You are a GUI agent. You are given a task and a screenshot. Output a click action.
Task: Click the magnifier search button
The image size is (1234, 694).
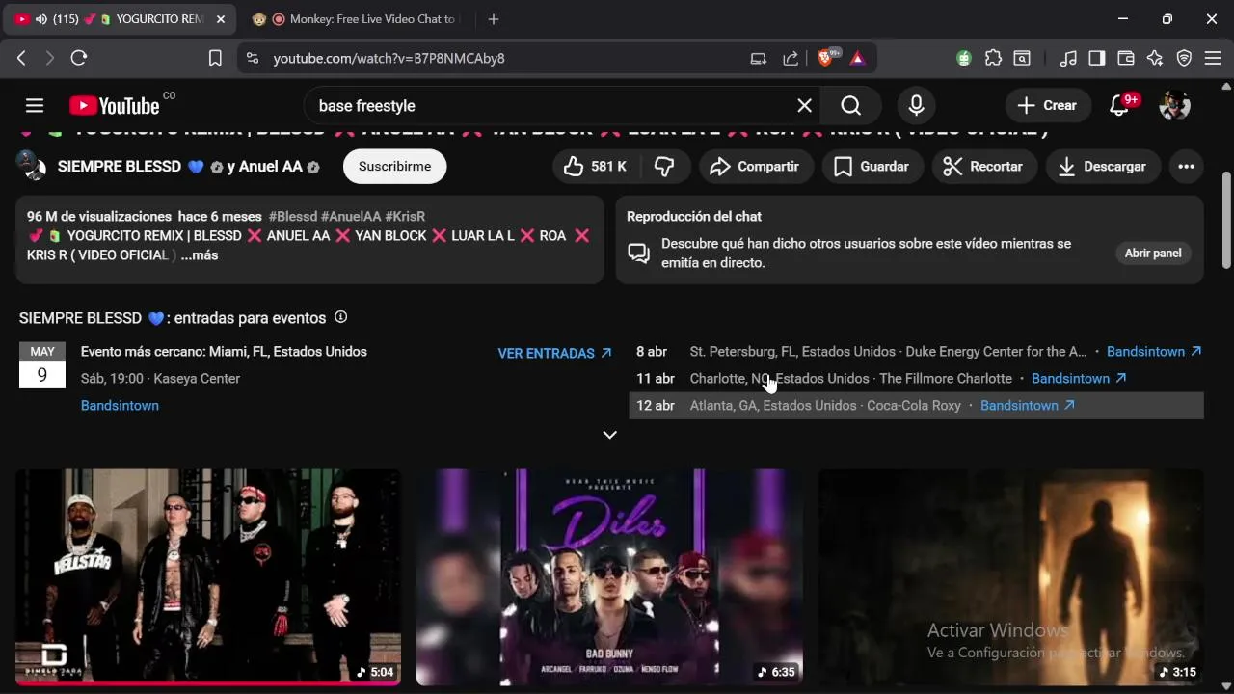point(850,106)
